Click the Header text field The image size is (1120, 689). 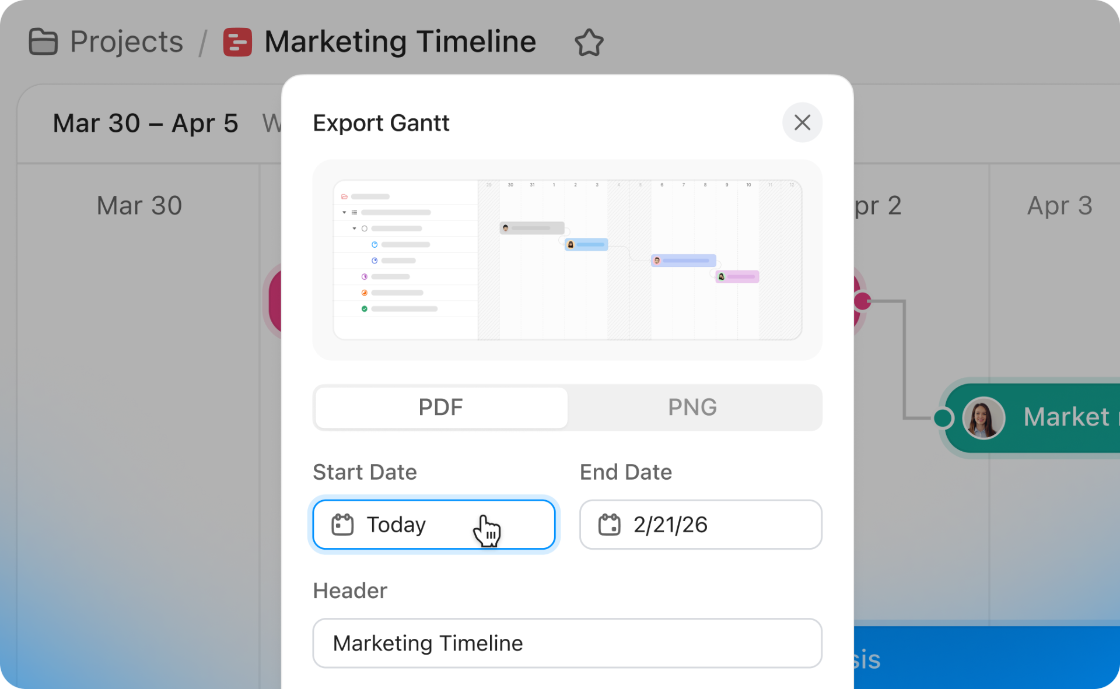[567, 644]
